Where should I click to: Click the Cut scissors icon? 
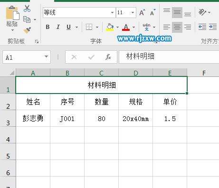[27, 8]
